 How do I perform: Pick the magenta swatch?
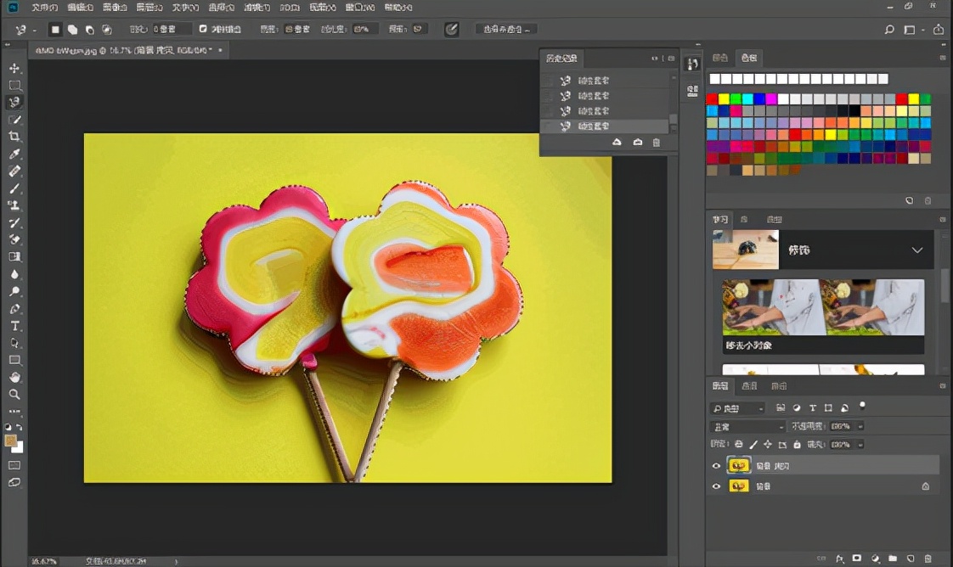(x=771, y=98)
